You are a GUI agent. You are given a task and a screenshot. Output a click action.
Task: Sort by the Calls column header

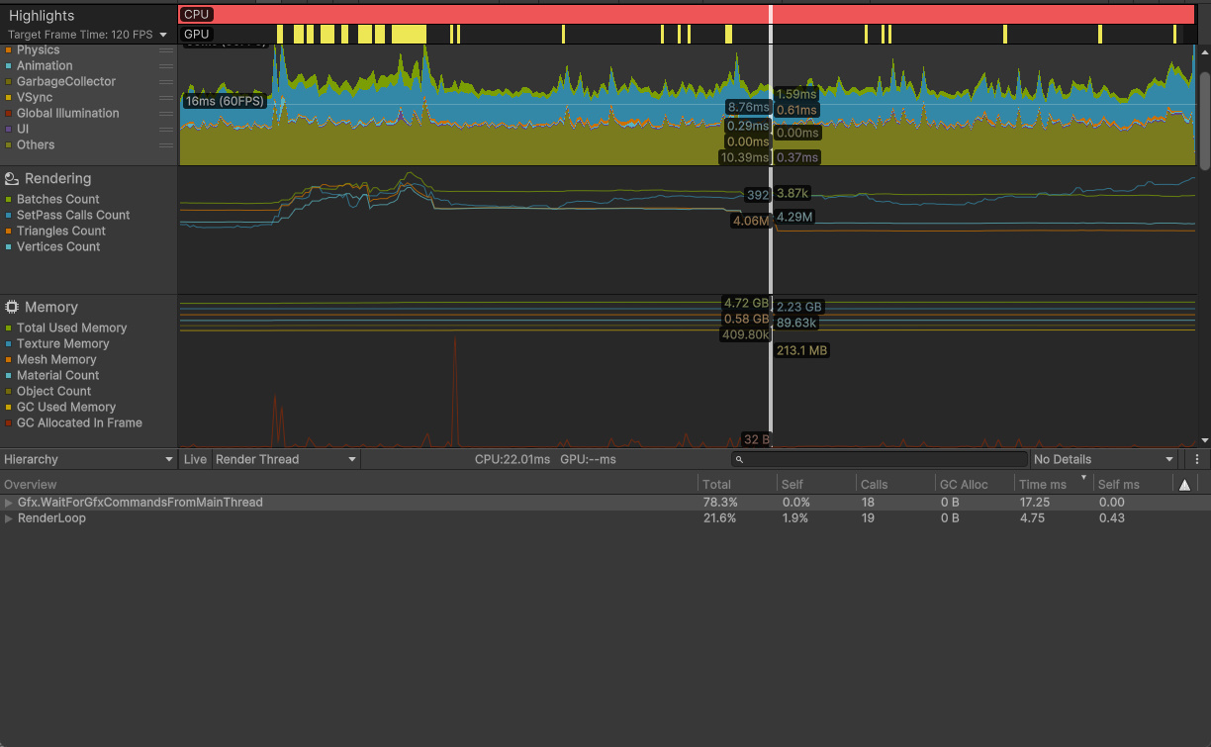click(x=894, y=485)
